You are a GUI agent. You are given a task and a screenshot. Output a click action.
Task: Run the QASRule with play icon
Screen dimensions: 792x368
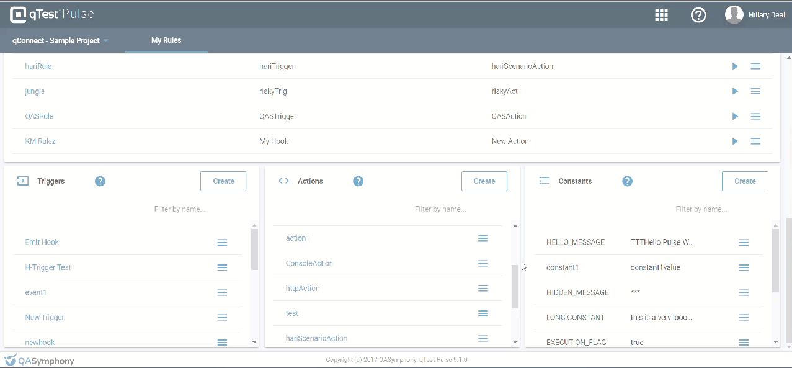tap(735, 116)
